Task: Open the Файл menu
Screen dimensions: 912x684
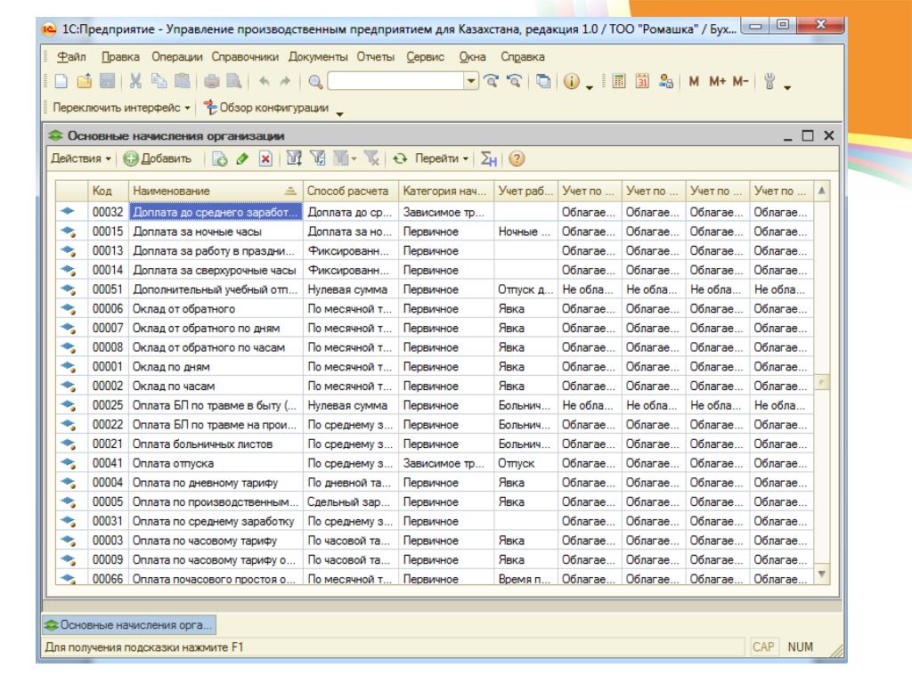Action: click(x=71, y=57)
